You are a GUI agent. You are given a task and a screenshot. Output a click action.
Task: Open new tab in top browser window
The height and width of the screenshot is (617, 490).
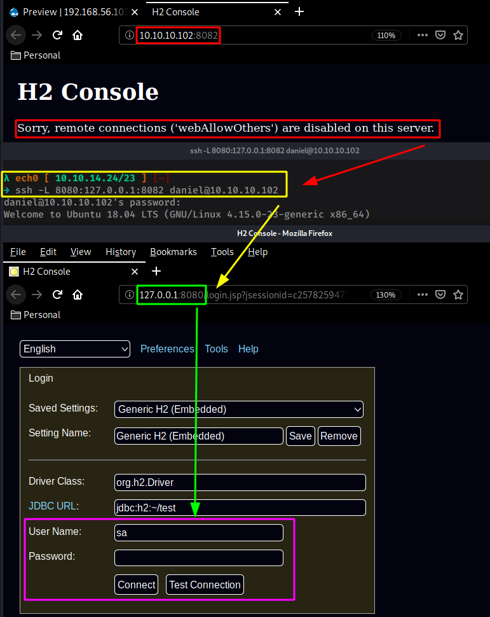(x=299, y=12)
